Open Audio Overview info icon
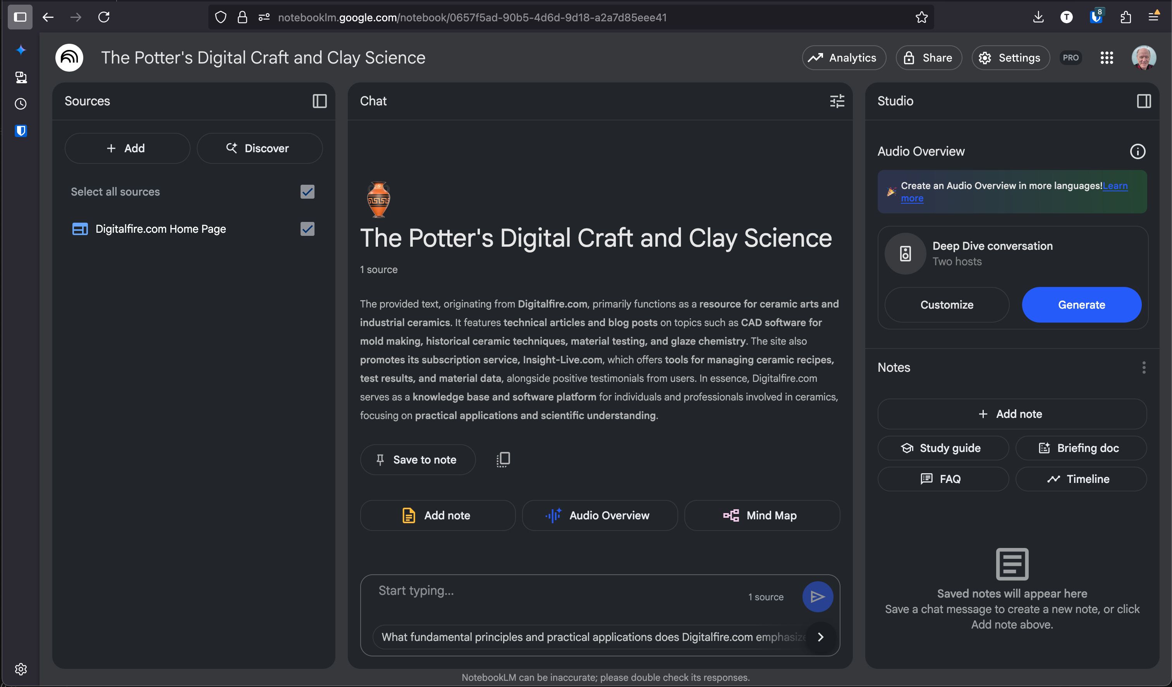 (1138, 151)
